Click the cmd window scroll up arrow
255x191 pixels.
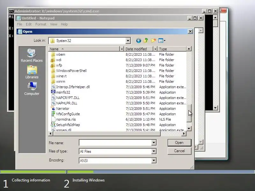coord(215,18)
